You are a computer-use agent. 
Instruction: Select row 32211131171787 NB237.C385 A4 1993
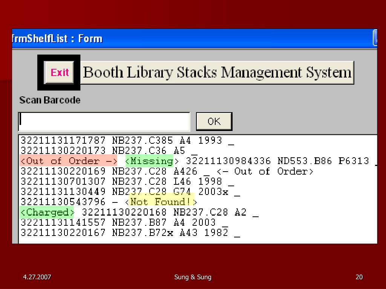(127, 141)
